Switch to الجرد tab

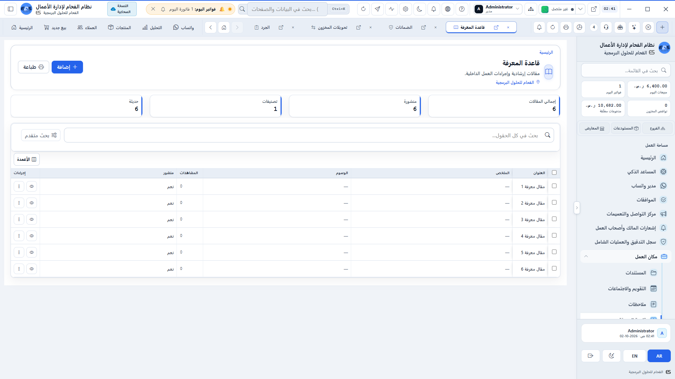(x=262, y=27)
